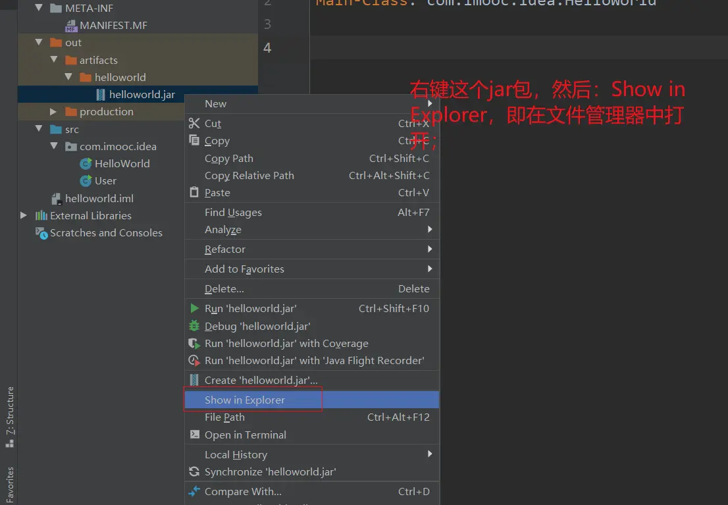Collapse the 'src' folder arrow
The height and width of the screenshot is (505, 728).
coord(39,130)
